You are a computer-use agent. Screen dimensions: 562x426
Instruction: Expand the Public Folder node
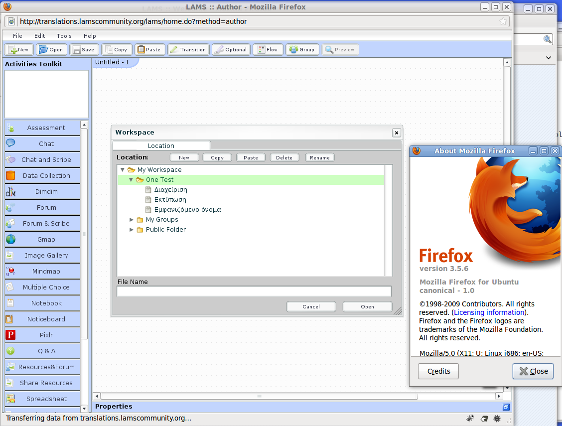tap(132, 230)
